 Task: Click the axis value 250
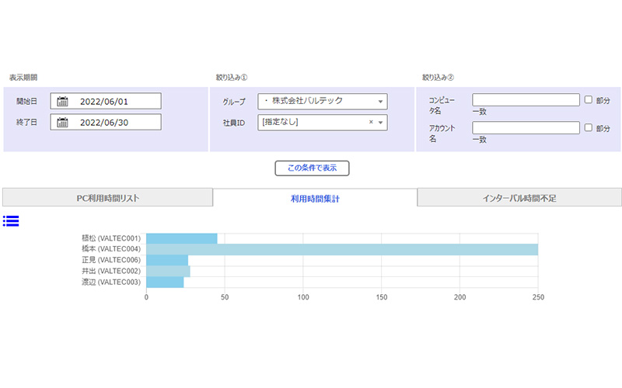(x=538, y=297)
